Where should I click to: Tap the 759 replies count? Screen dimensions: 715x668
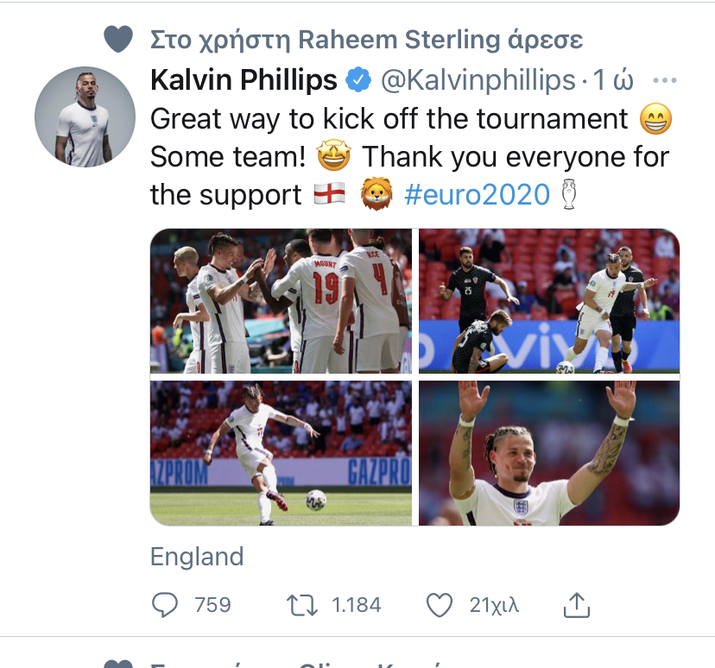212,605
